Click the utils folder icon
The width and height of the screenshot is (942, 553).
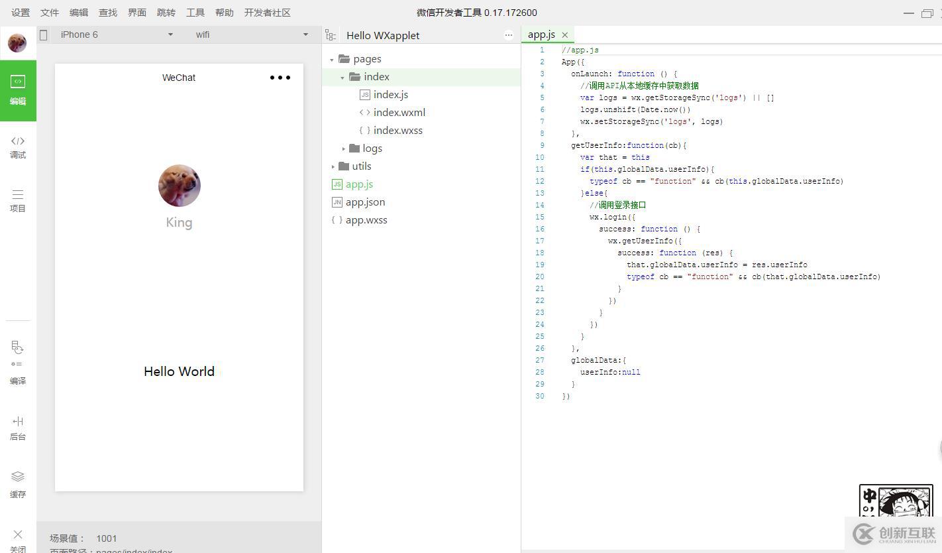(344, 166)
